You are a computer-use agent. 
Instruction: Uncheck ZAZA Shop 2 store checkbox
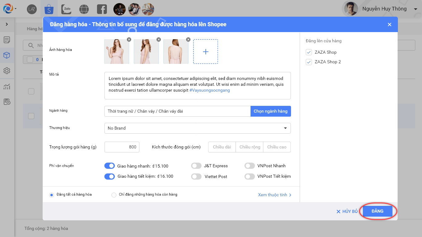309,62
